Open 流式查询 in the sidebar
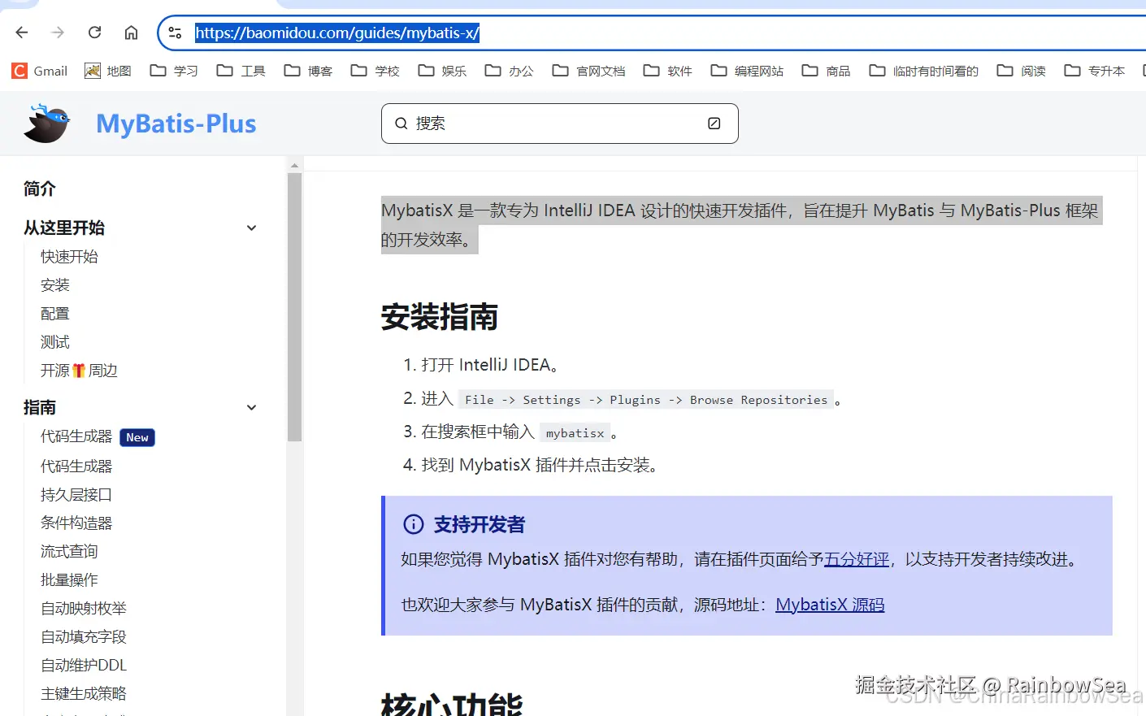 69,552
